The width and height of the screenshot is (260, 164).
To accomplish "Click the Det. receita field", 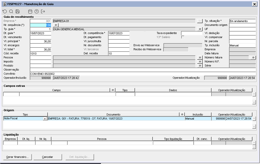I will pos(119,53).
